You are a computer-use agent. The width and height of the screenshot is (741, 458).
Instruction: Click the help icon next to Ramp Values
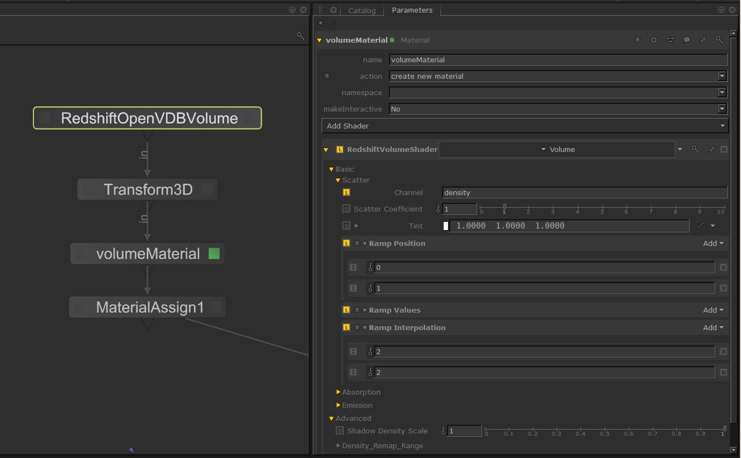pos(357,310)
